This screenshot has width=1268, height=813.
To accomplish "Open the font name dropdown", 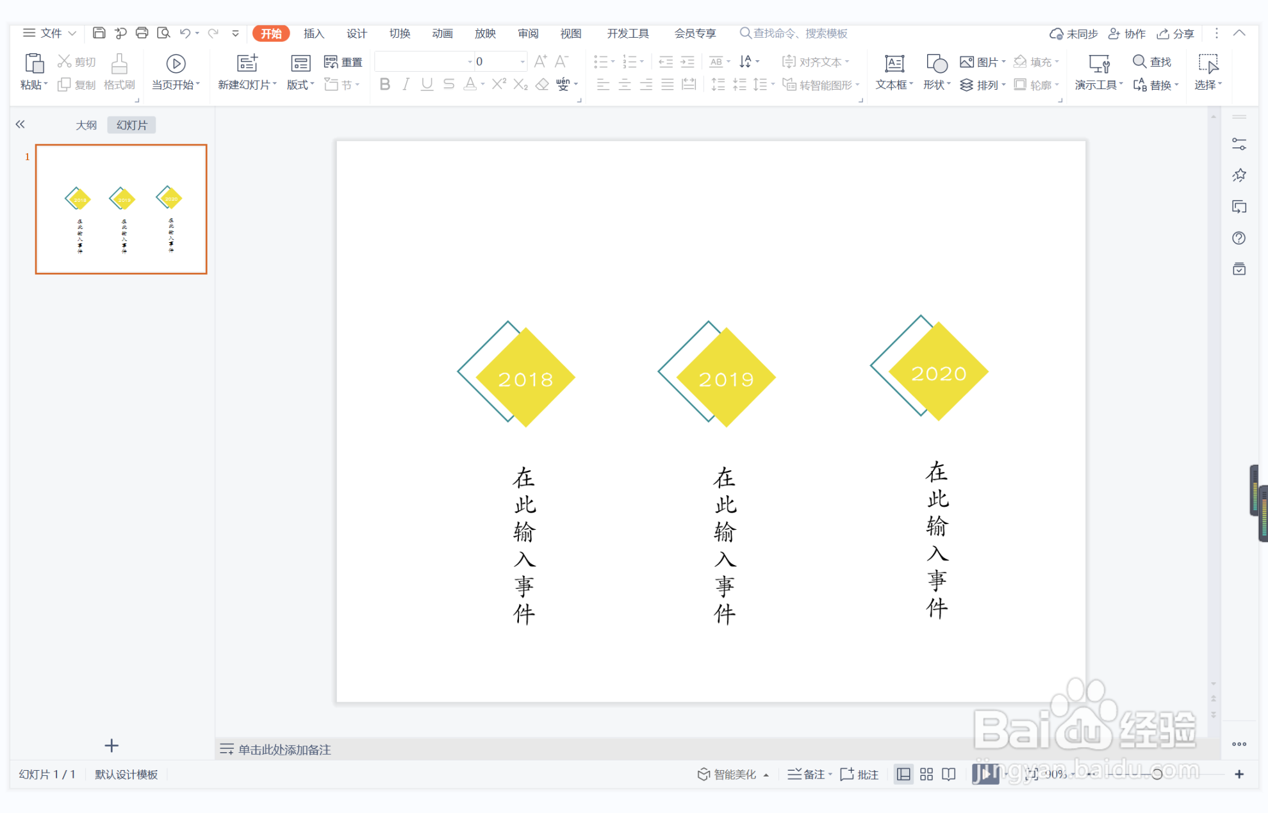I will tap(470, 62).
